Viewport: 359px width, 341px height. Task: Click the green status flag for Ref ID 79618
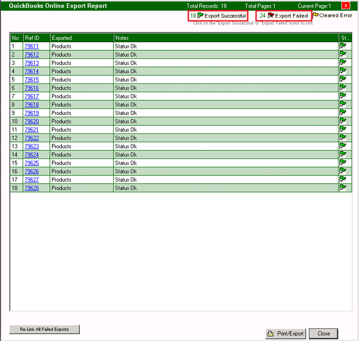pyautogui.click(x=343, y=104)
